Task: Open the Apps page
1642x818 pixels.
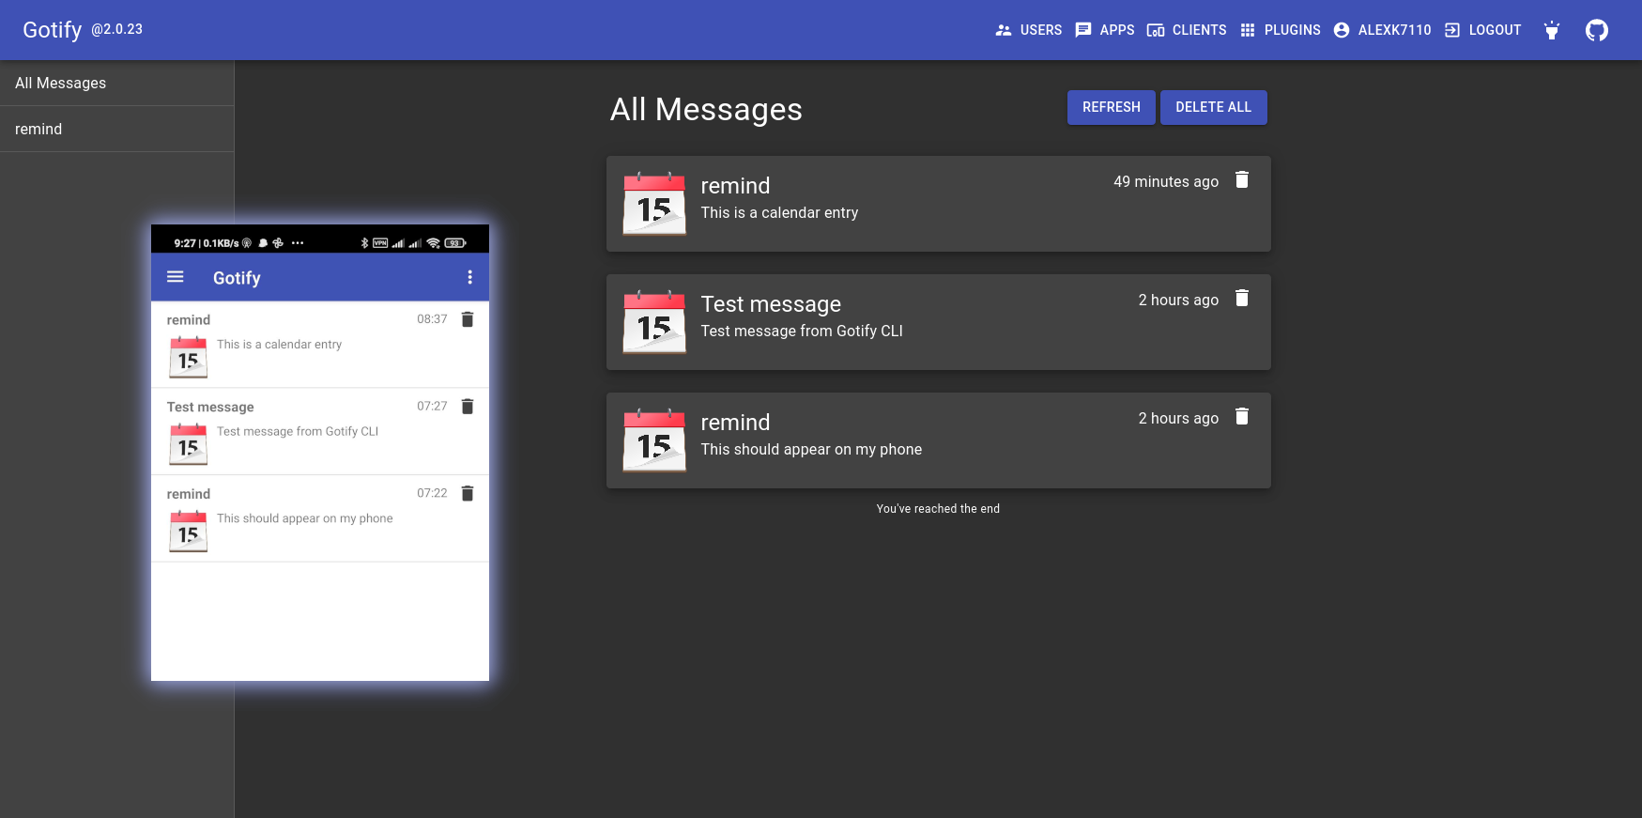Action: pyautogui.click(x=1105, y=30)
